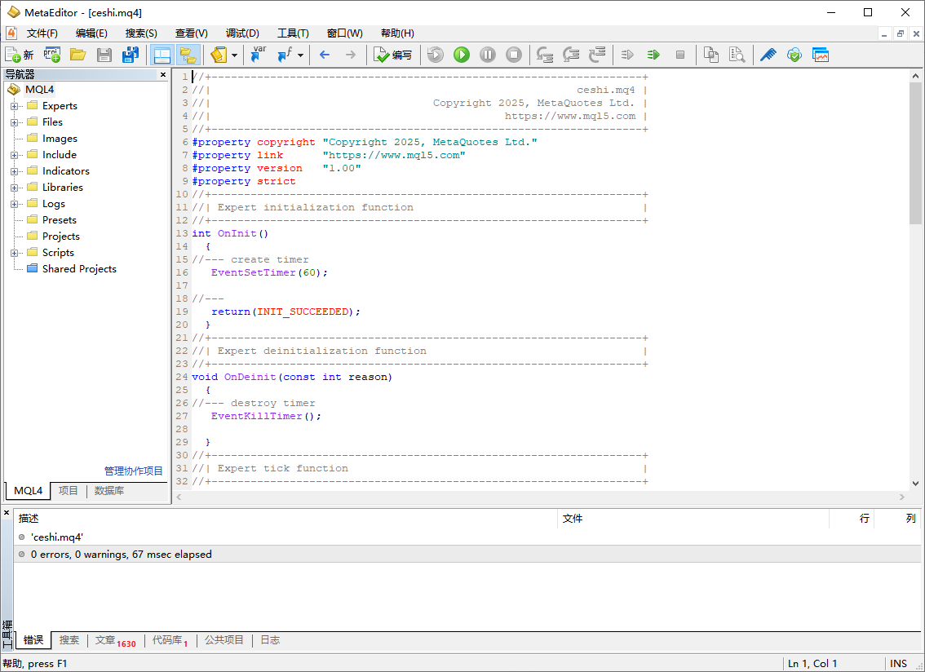Click the find in files icon
Viewport: 925px width, 672px height.
[x=737, y=55]
